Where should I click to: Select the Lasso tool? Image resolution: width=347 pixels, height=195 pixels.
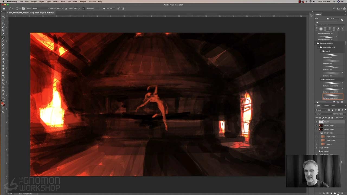(3, 24)
